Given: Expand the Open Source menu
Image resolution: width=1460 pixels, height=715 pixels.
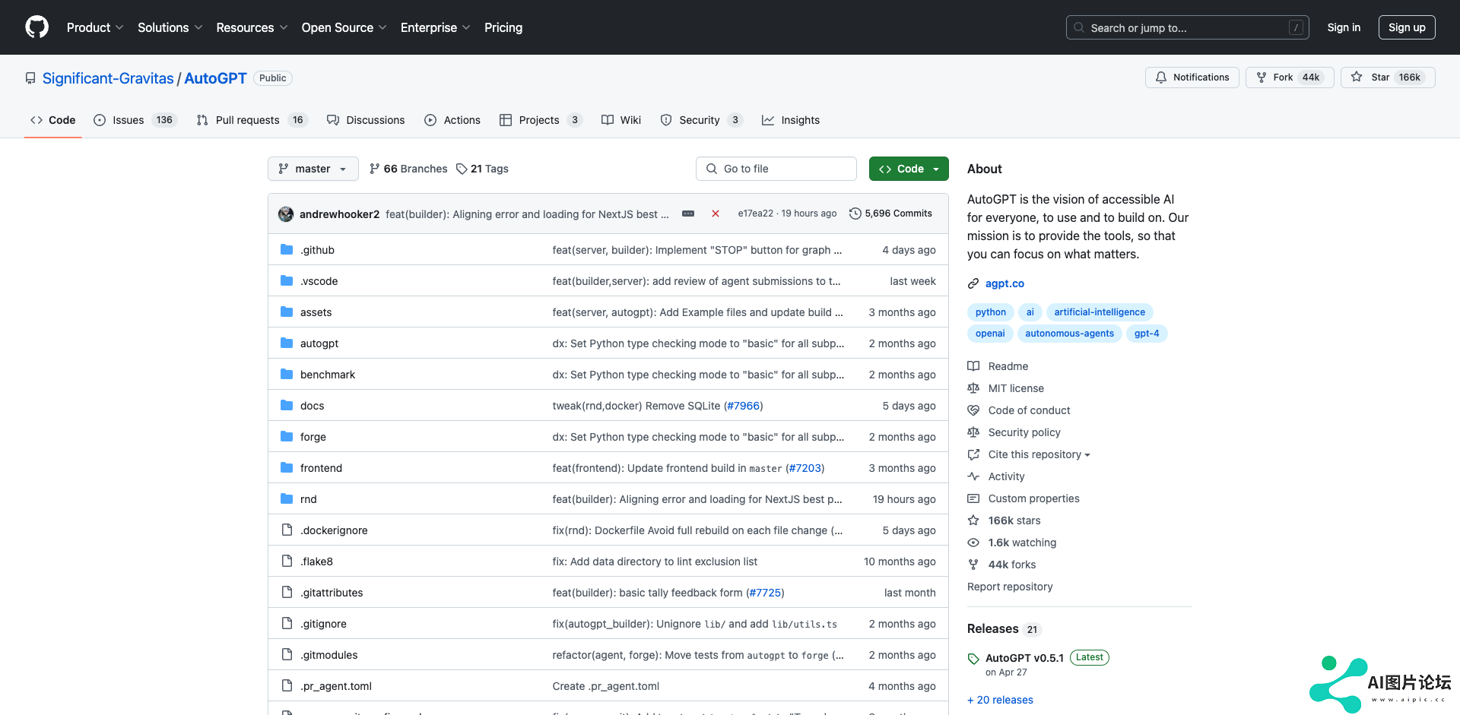Looking at the screenshot, I should pyautogui.click(x=344, y=27).
